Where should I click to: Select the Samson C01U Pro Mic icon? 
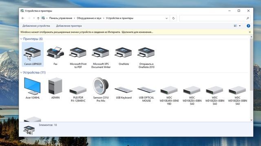(x=101, y=86)
